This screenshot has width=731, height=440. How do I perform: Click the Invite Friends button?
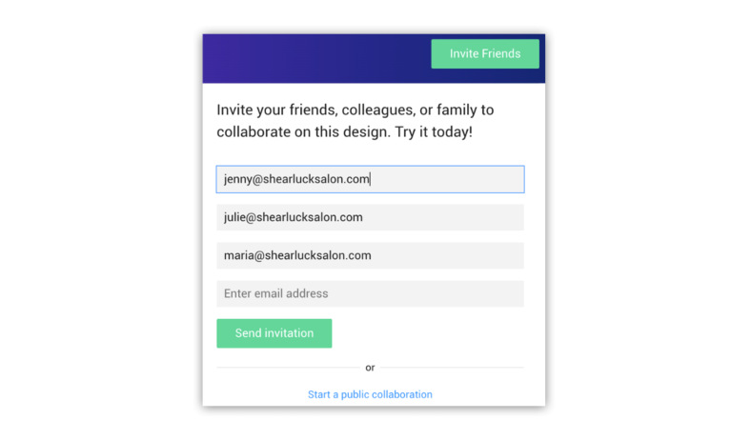pyautogui.click(x=485, y=54)
